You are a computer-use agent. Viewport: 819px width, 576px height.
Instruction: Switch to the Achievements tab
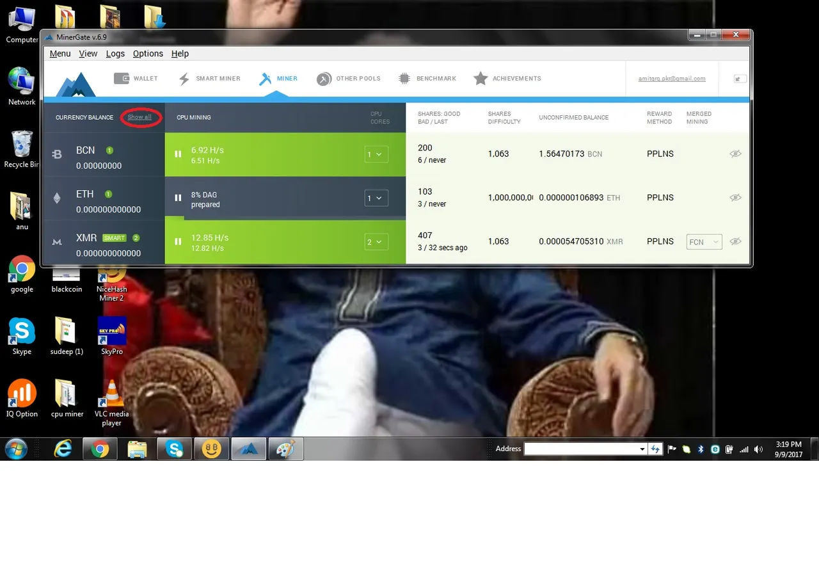click(x=507, y=79)
